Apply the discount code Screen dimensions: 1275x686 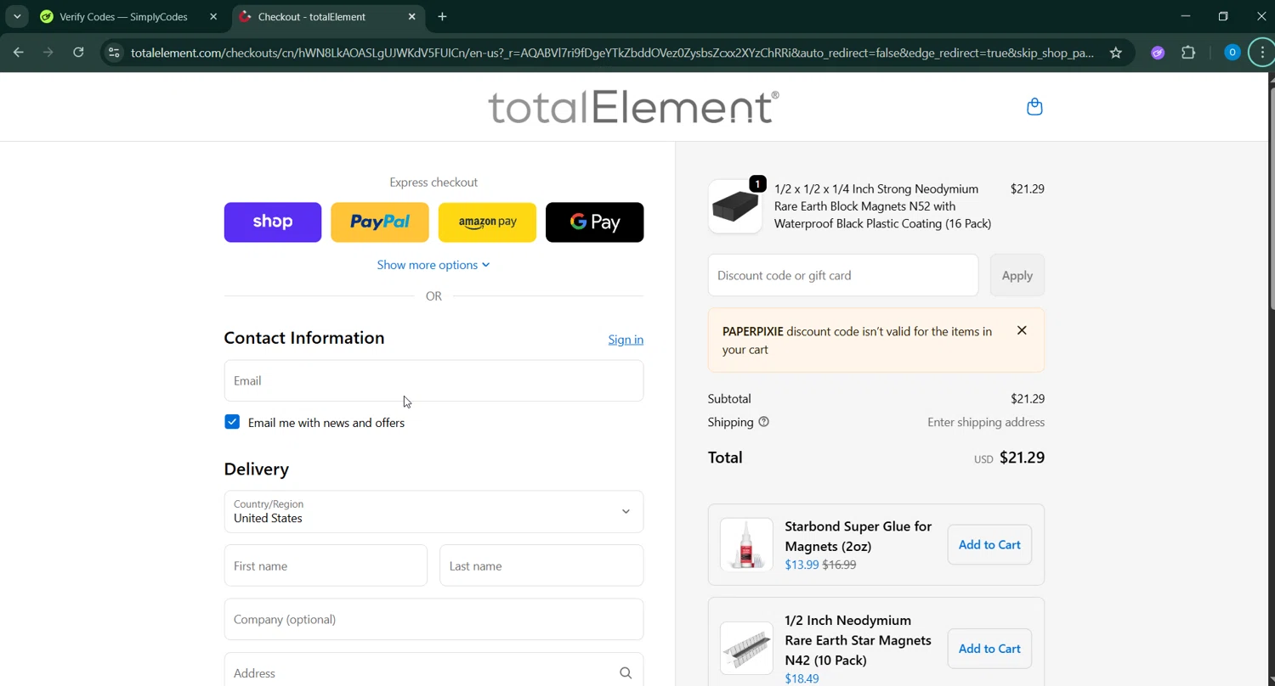pyautogui.click(x=1017, y=275)
